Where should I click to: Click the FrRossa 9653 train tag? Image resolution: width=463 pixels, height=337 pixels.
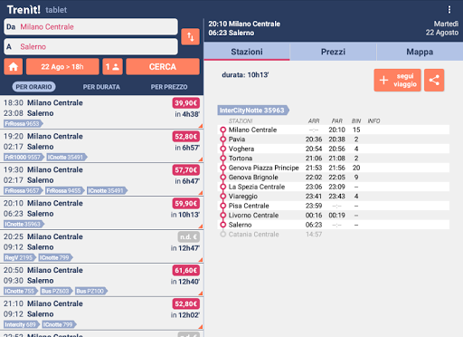(24, 124)
